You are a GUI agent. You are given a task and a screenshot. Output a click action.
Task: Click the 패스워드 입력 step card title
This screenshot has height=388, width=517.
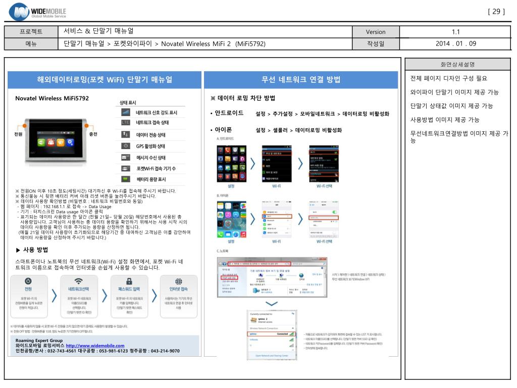pos(129,289)
